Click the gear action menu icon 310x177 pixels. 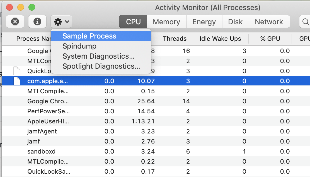point(58,22)
